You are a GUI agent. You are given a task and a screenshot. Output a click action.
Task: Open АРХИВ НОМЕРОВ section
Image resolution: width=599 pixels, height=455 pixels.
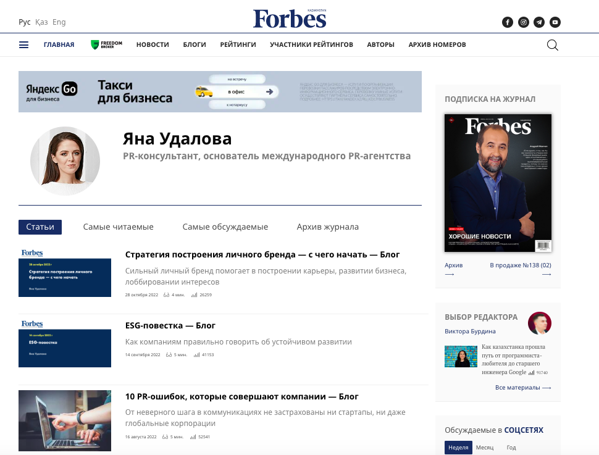[x=437, y=44]
